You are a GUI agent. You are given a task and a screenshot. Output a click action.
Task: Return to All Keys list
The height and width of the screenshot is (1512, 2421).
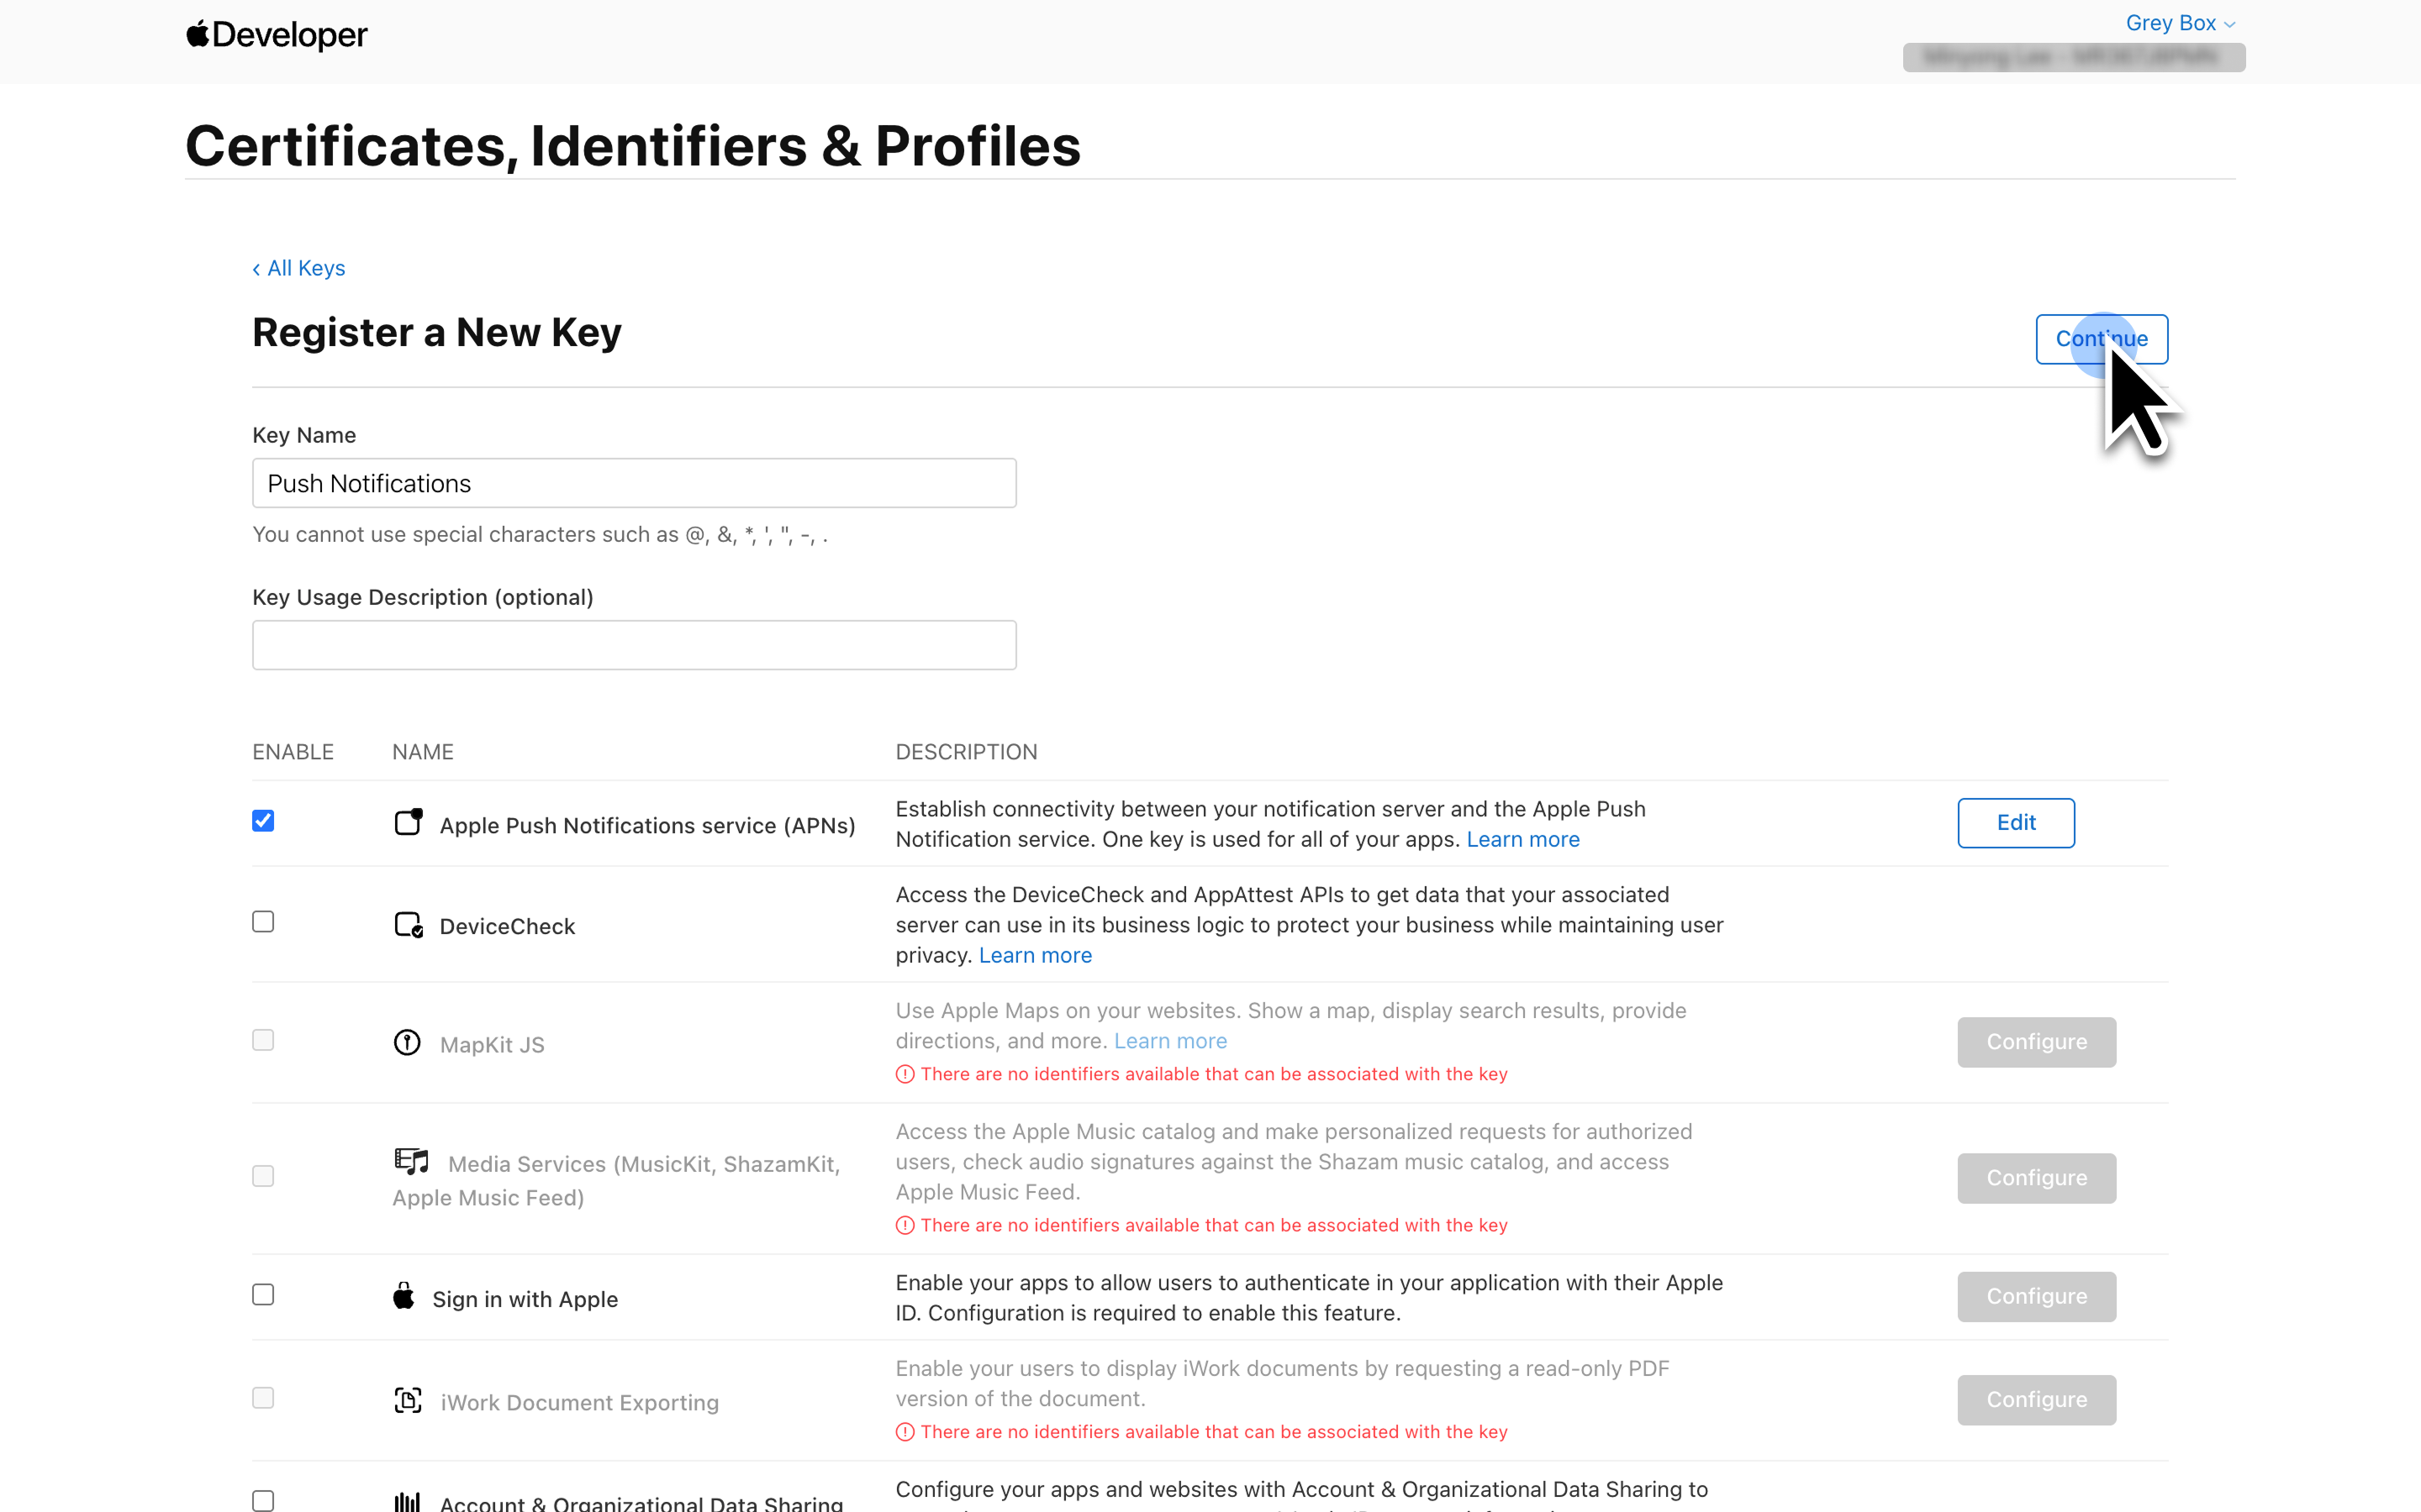pyautogui.click(x=298, y=268)
